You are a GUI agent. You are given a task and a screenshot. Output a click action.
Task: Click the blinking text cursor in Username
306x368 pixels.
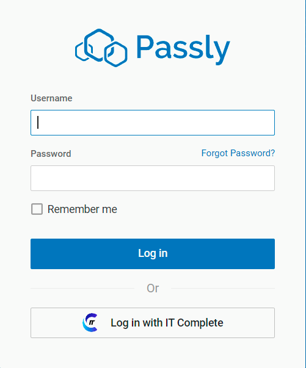click(x=38, y=123)
